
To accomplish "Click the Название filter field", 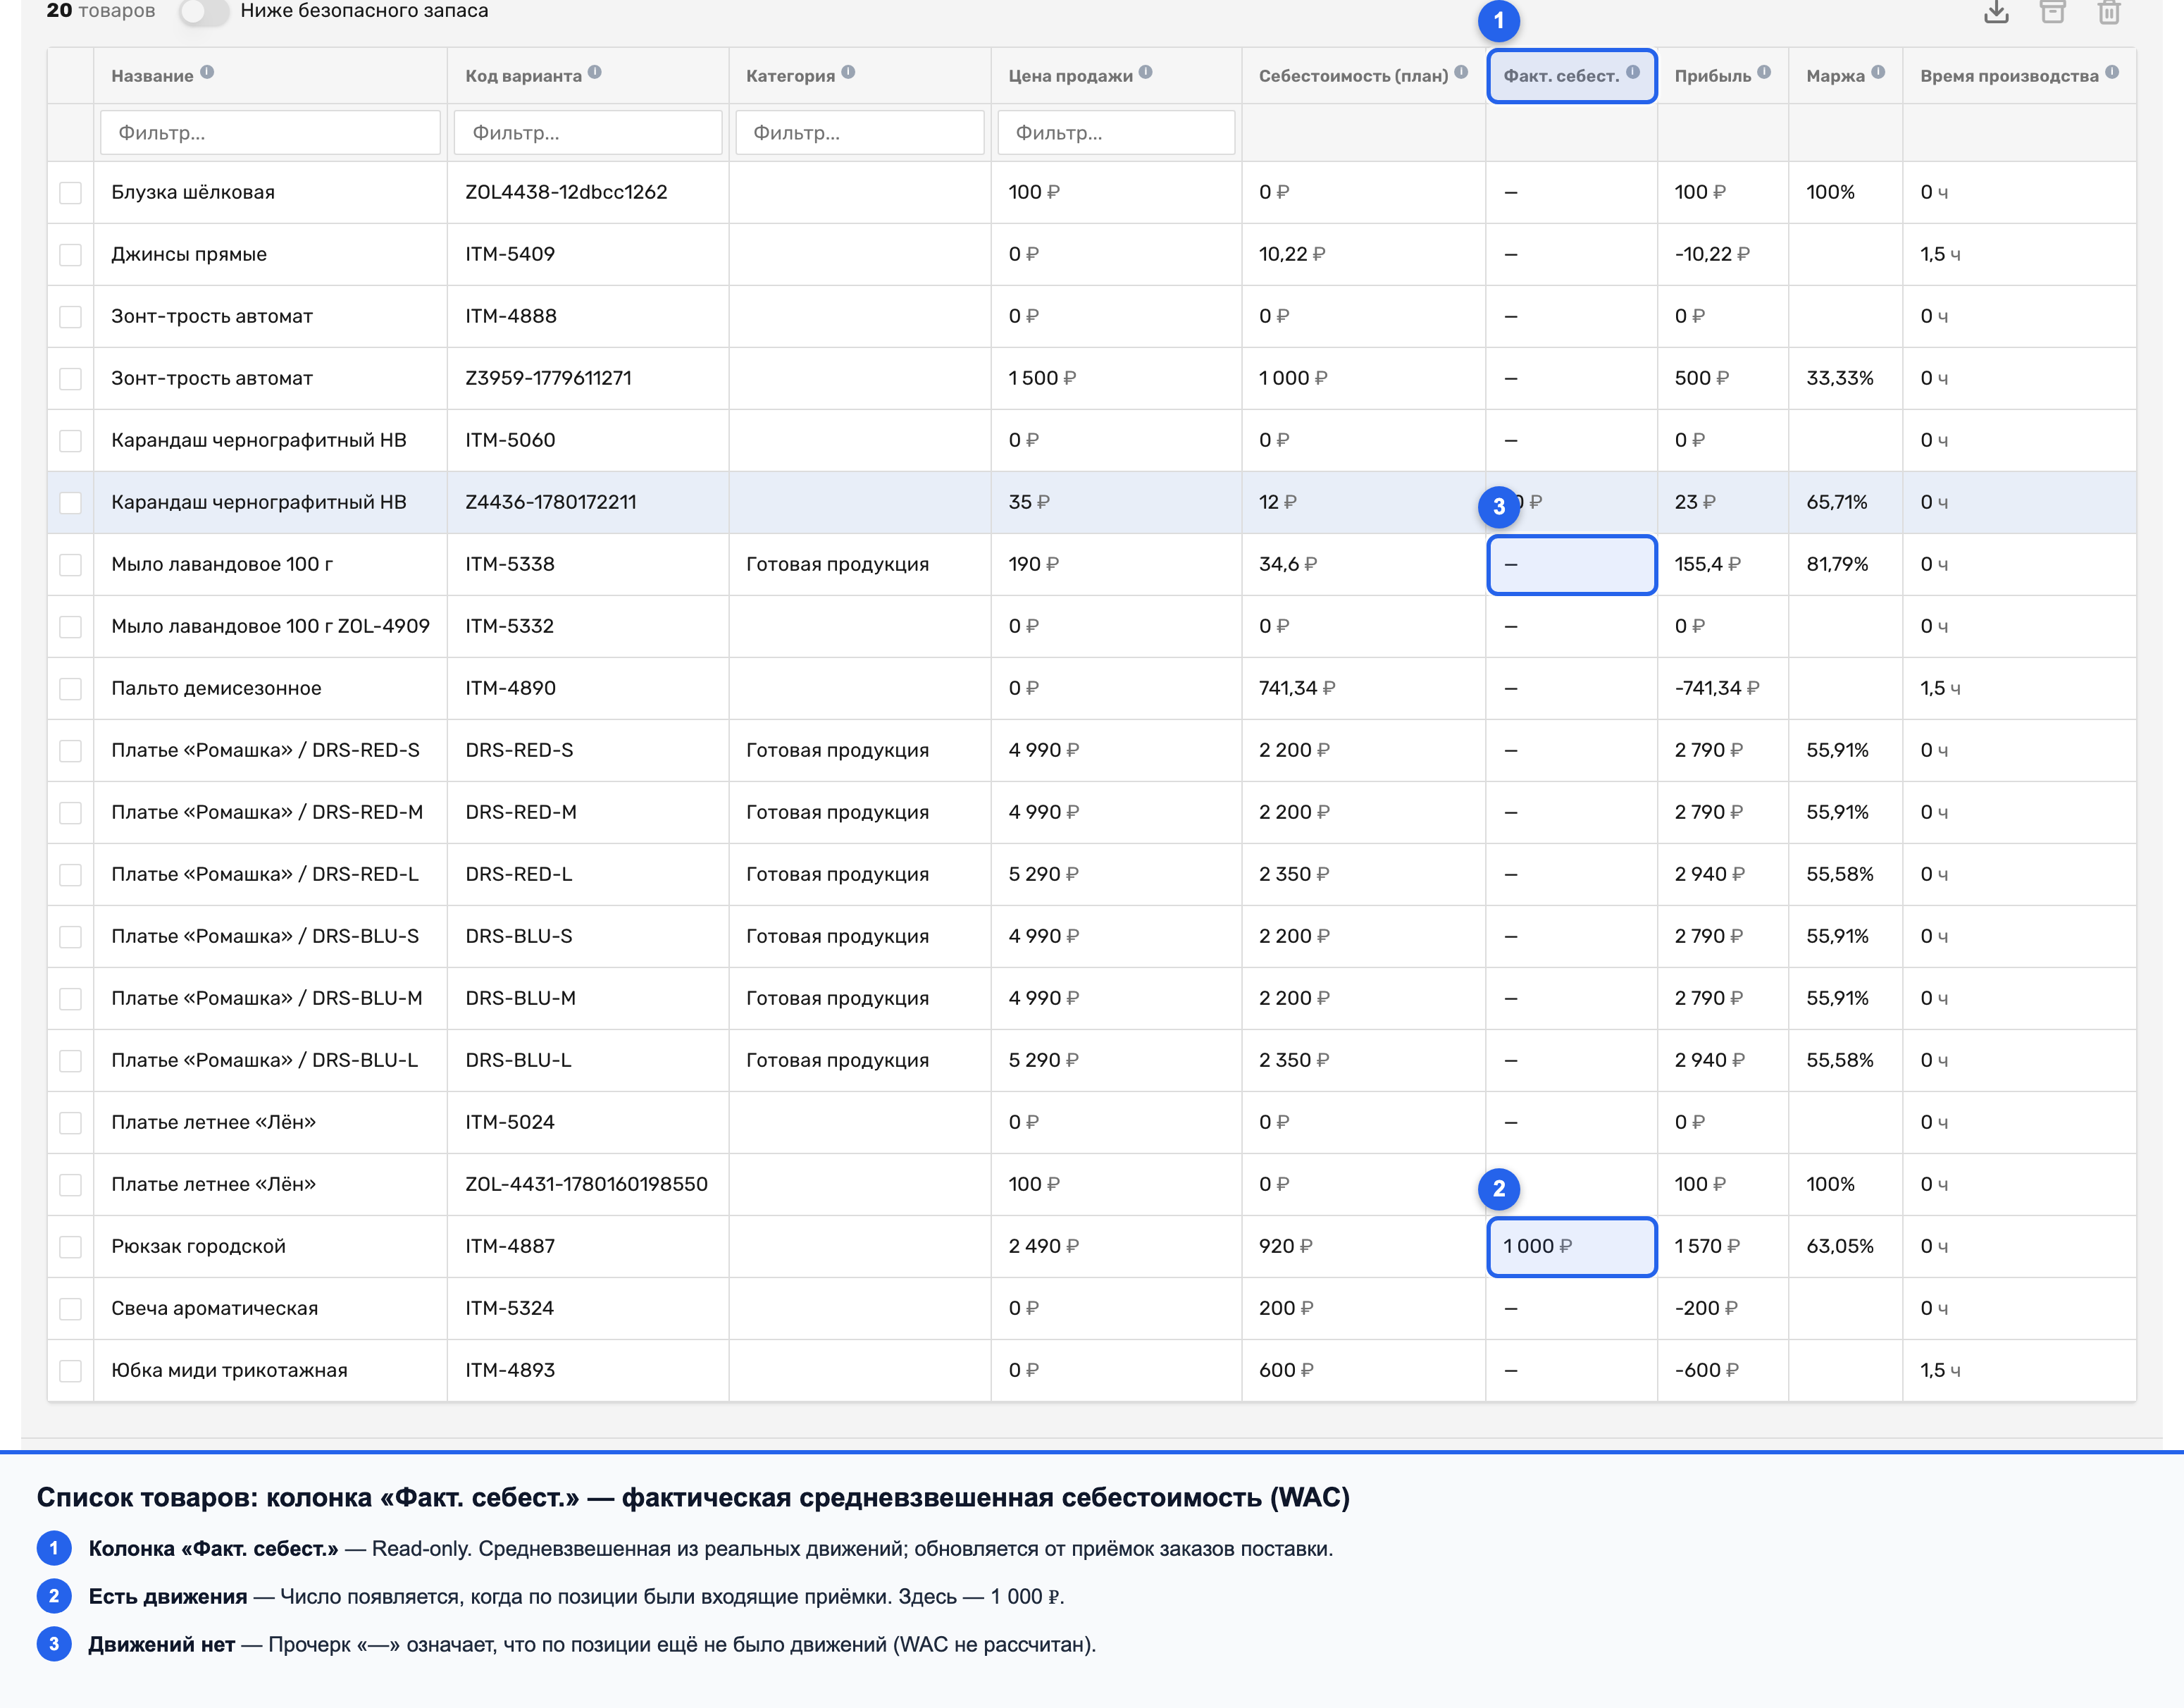I will coord(270,133).
